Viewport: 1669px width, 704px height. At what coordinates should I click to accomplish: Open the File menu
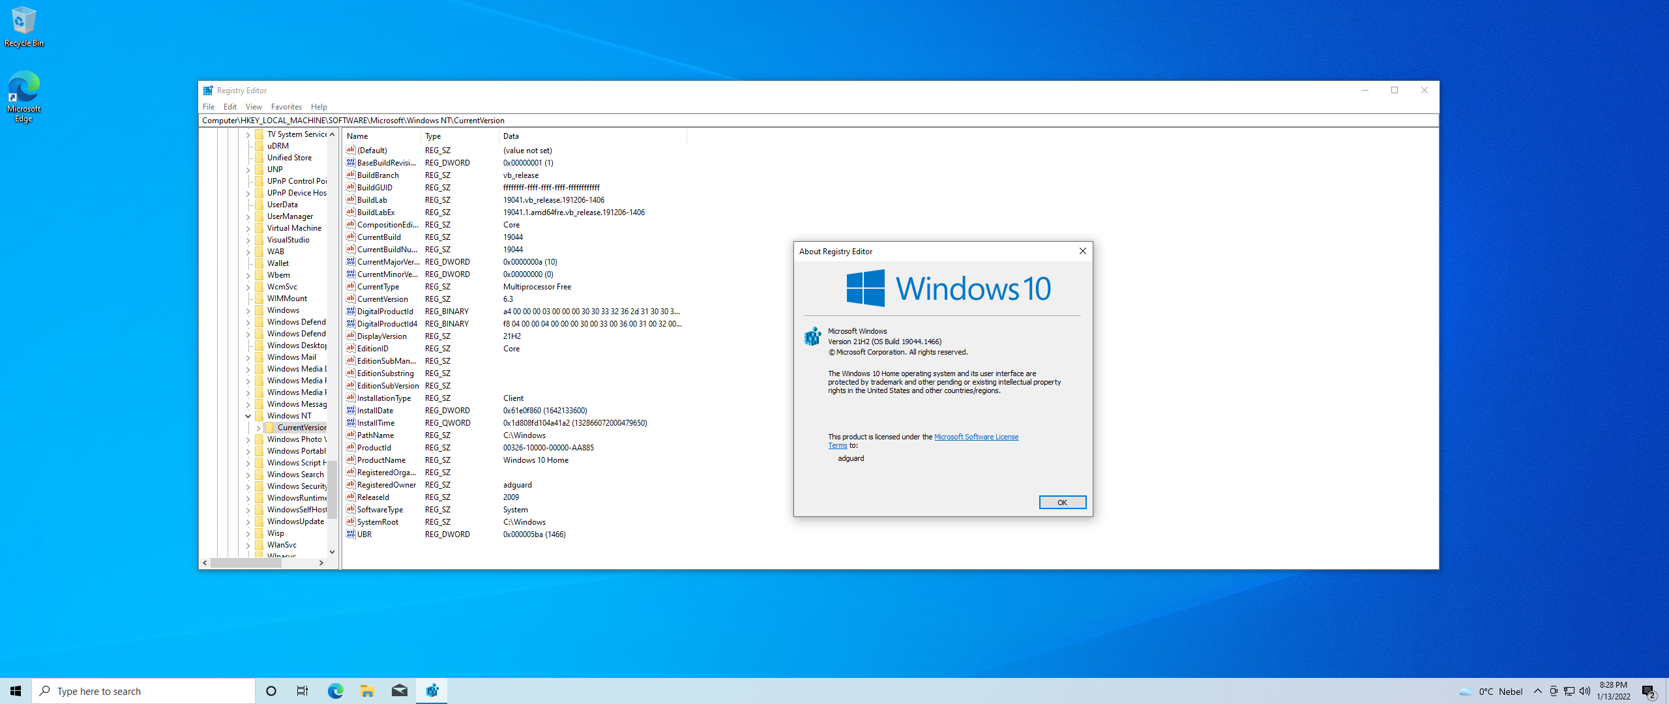click(x=209, y=107)
